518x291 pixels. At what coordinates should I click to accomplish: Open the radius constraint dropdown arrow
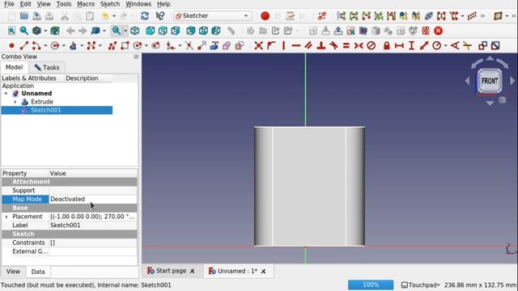pos(446,45)
